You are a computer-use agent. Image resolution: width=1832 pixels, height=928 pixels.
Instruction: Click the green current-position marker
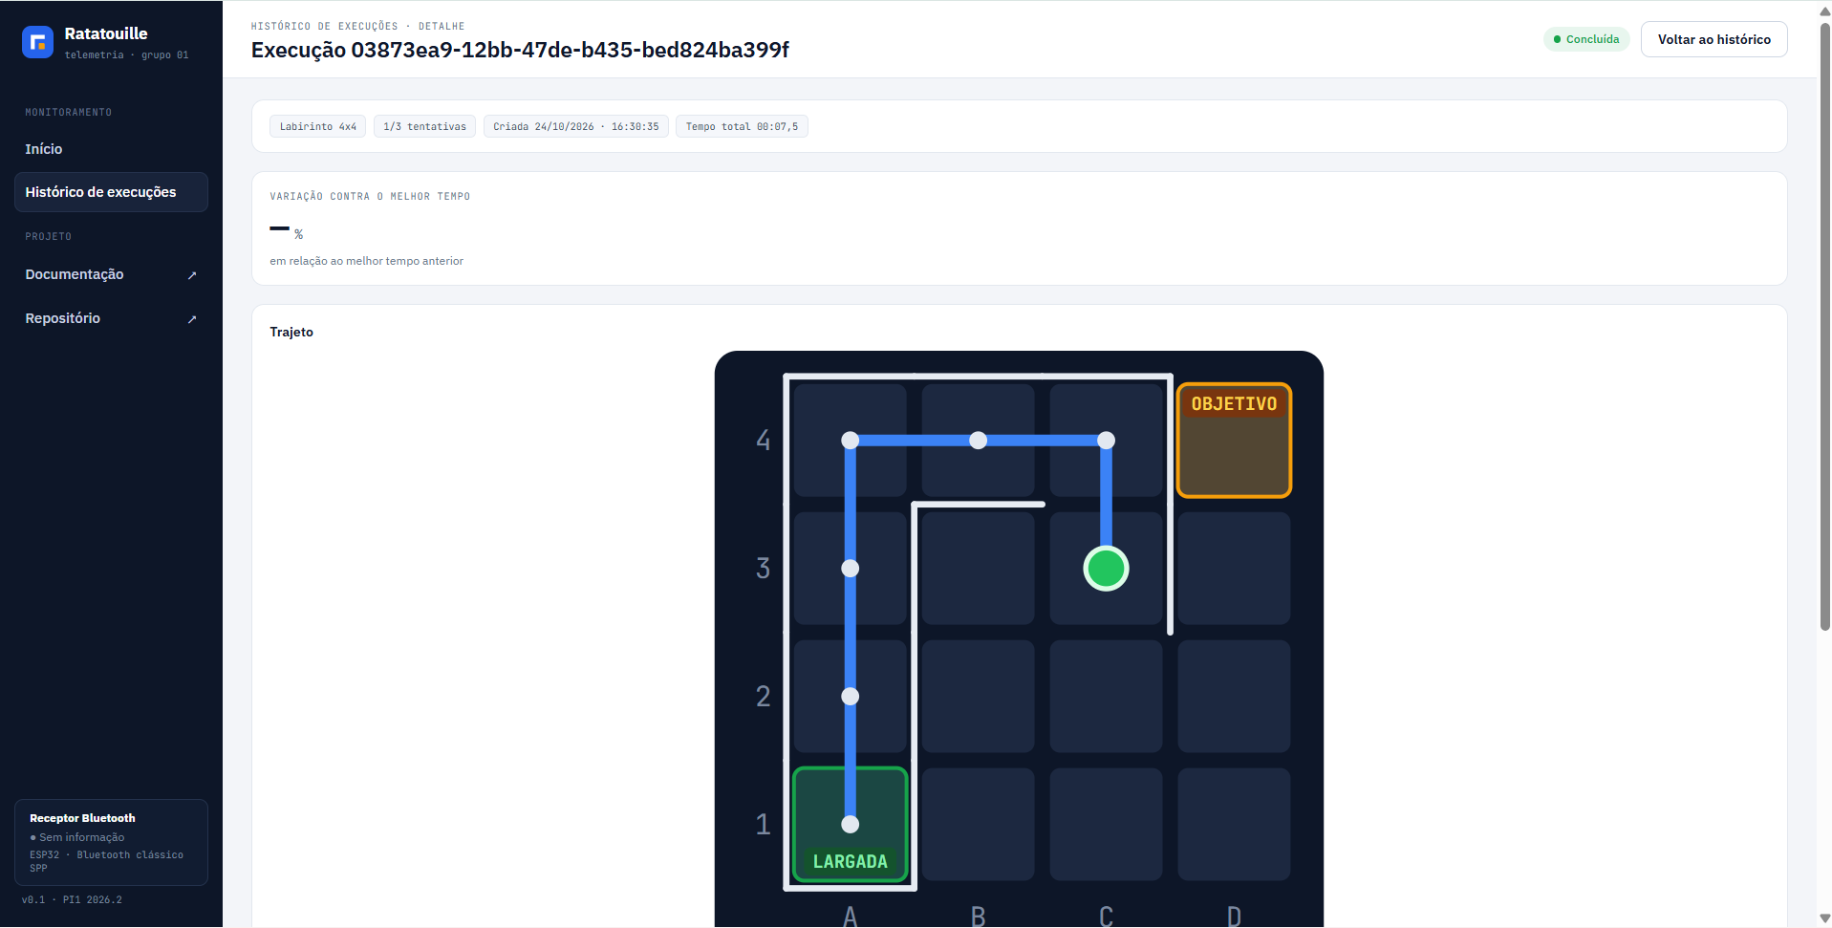coord(1106,569)
